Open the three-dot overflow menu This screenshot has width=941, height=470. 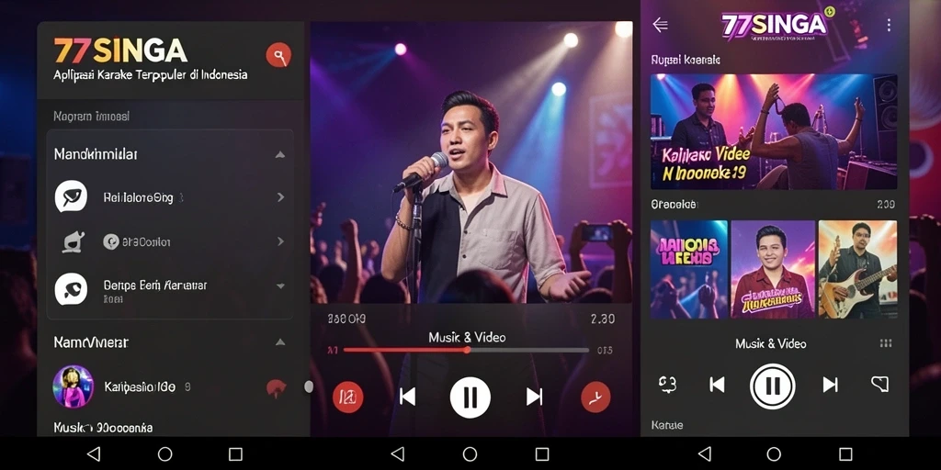coord(889,25)
